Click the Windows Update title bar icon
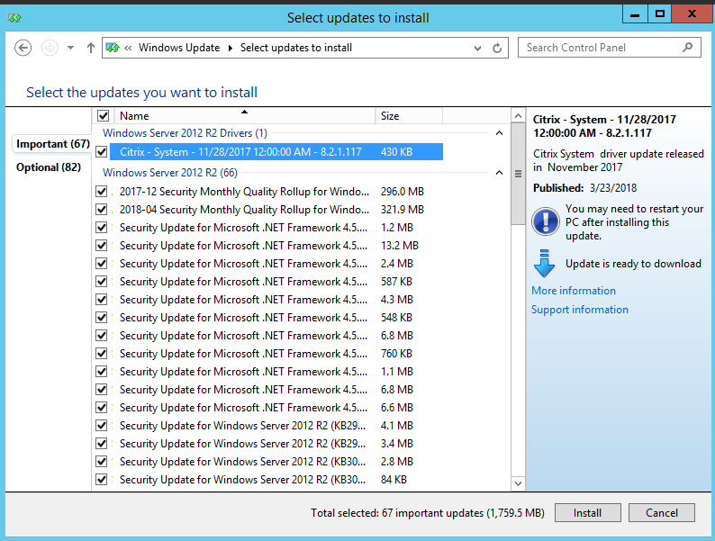 click(14, 18)
